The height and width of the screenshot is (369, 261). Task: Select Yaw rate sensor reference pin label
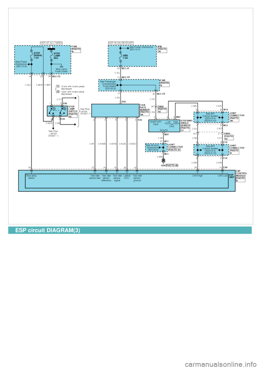pyautogui.click(x=106, y=178)
